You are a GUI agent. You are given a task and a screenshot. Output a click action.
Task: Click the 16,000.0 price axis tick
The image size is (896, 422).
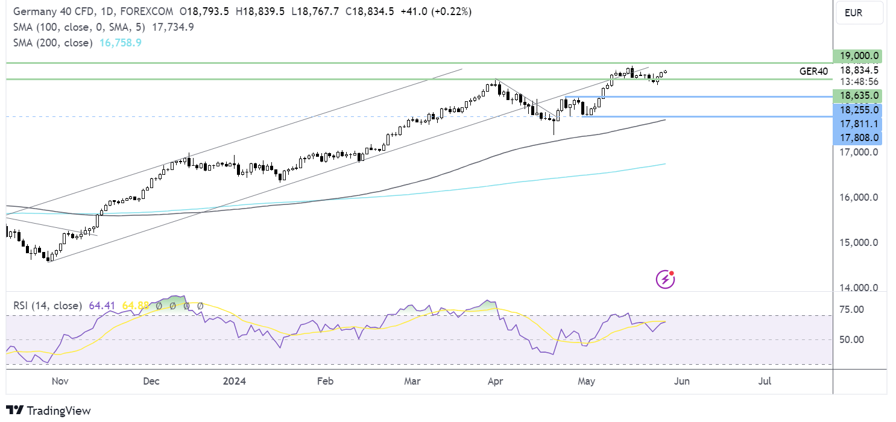point(859,197)
